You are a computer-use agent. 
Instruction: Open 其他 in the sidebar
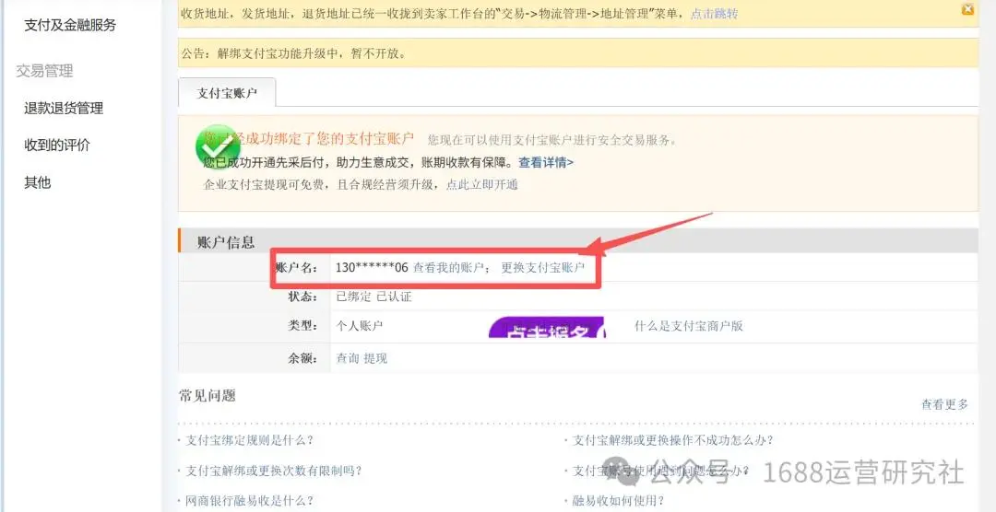37,182
